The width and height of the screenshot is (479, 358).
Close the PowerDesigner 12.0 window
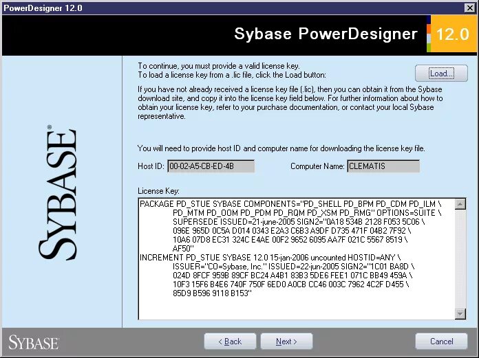pyautogui.click(x=469, y=8)
